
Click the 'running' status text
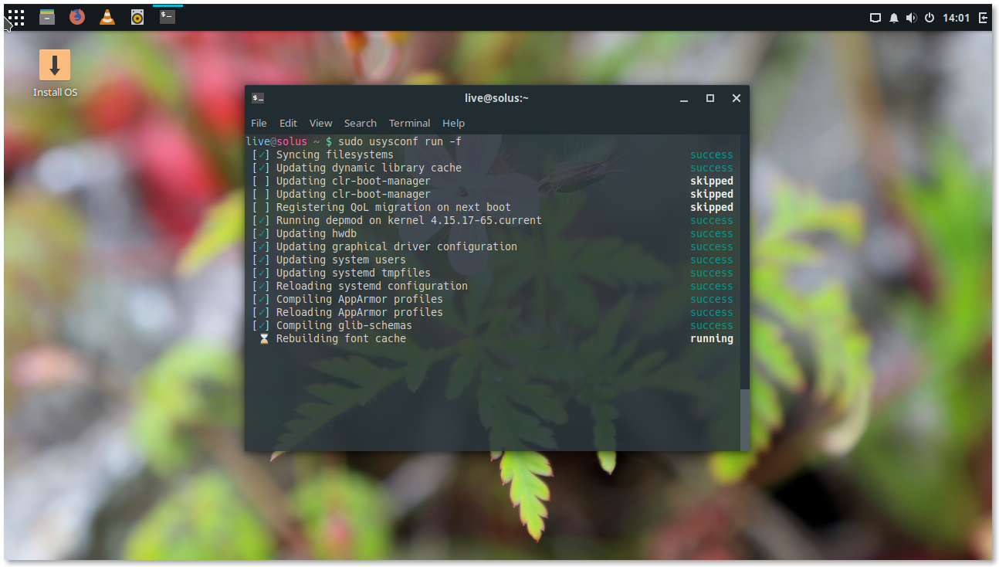tap(712, 338)
